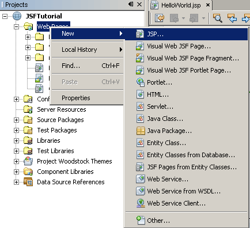Expand the first subfolder under Web Pages
This screenshot has width=250, height=228.
[x=28, y=37]
